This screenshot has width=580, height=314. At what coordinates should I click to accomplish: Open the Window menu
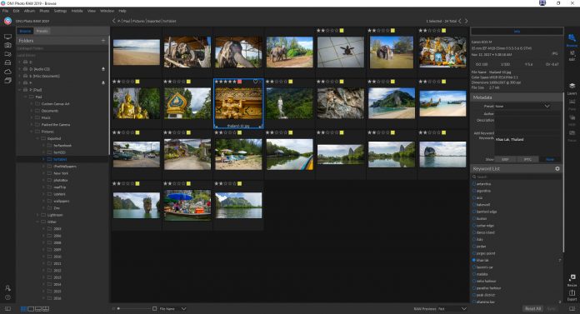coord(107,11)
